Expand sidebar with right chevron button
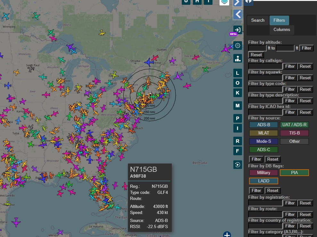This screenshot has height=237, width=317. (238, 3)
